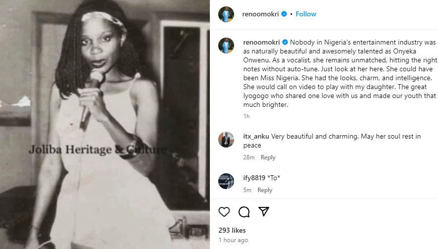Click the 5m comment timestamp

[x=247, y=190]
